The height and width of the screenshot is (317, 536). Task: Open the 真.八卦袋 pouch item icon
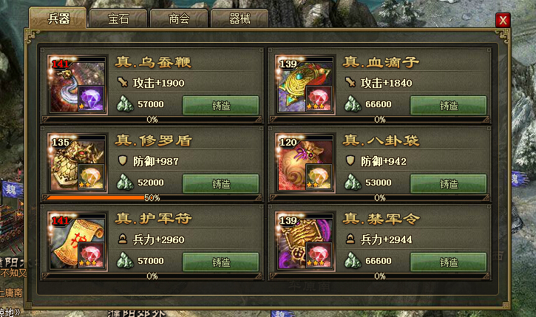[x=305, y=163]
